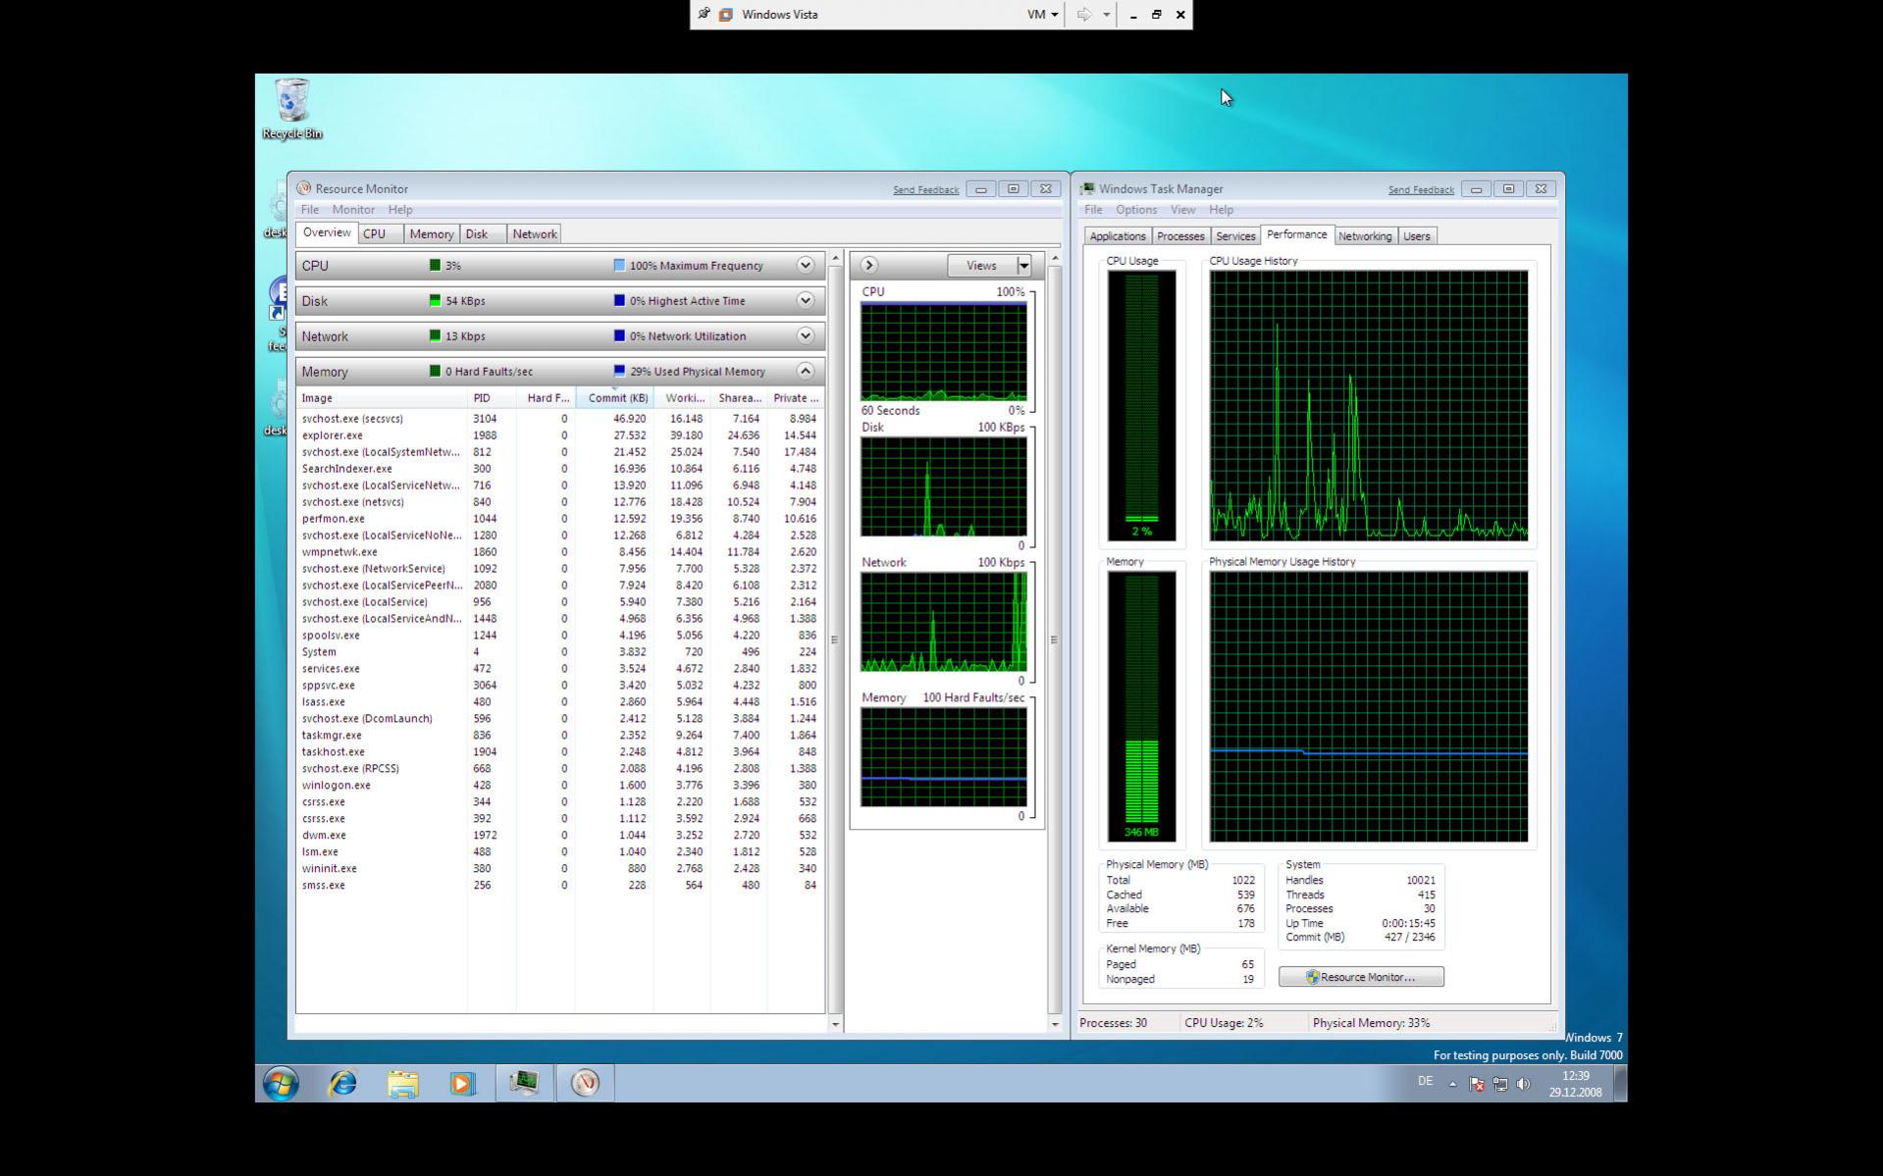The height and width of the screenshot is (1176, 1883).
Task: Expand the Disk section in Resource Monitor
Action: (x=806, y=301)
